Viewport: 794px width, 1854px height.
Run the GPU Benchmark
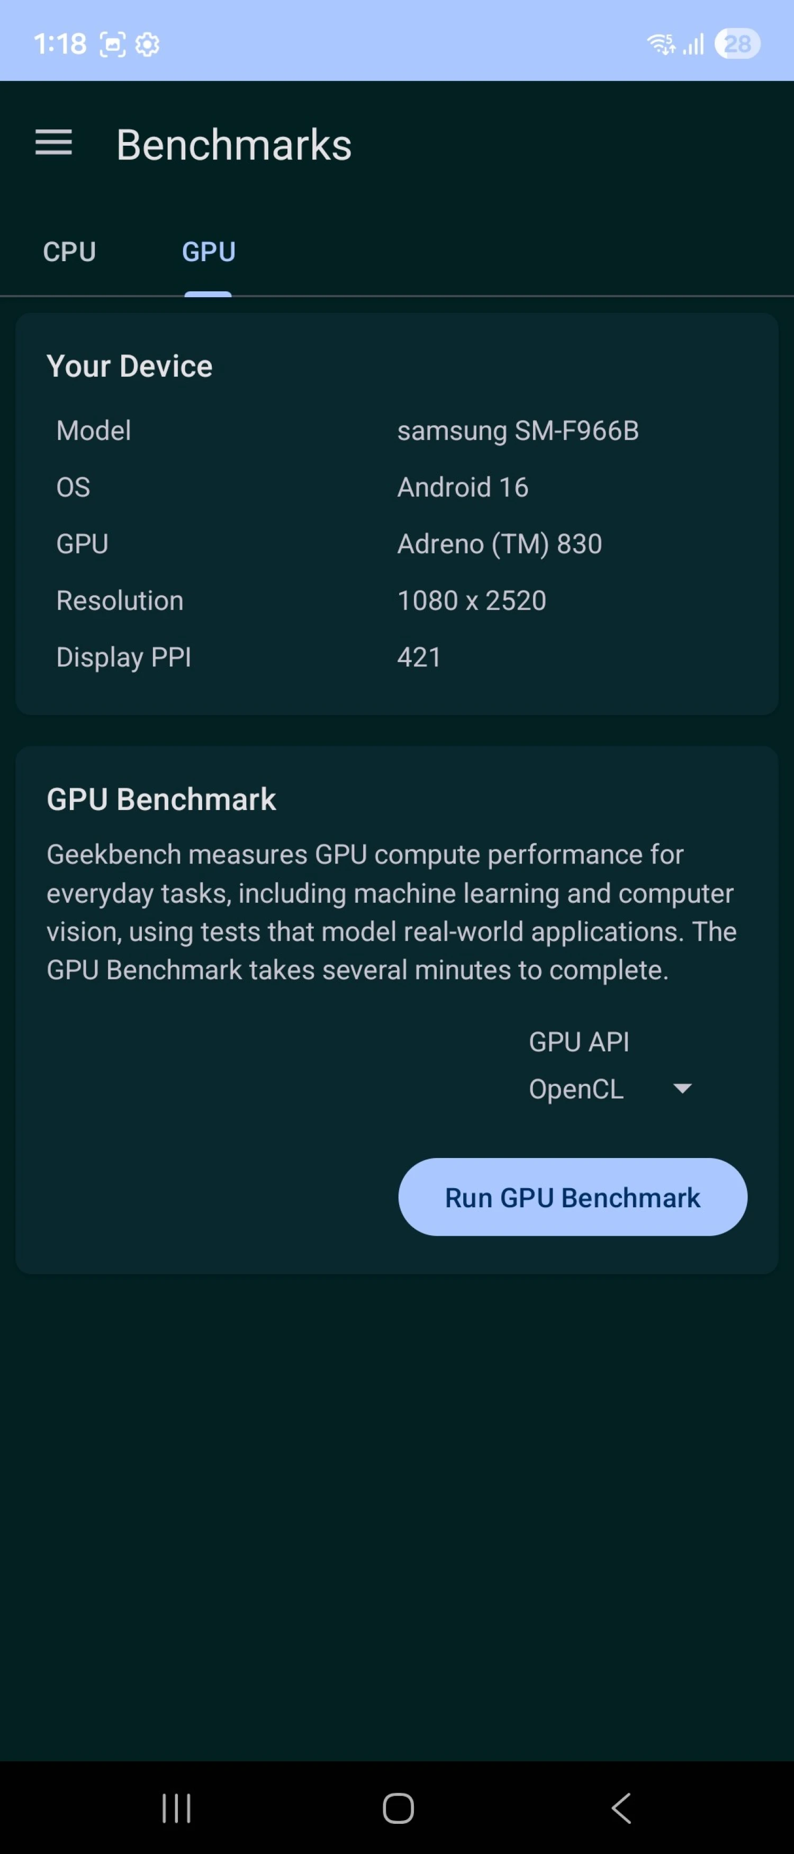(573, 1197)
